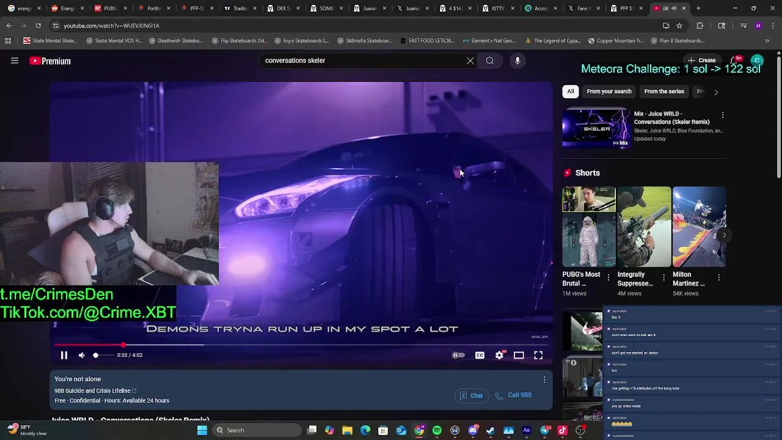Enter full screen mode
This screenshot has height=440, width=782.
(x=538, y=355)
